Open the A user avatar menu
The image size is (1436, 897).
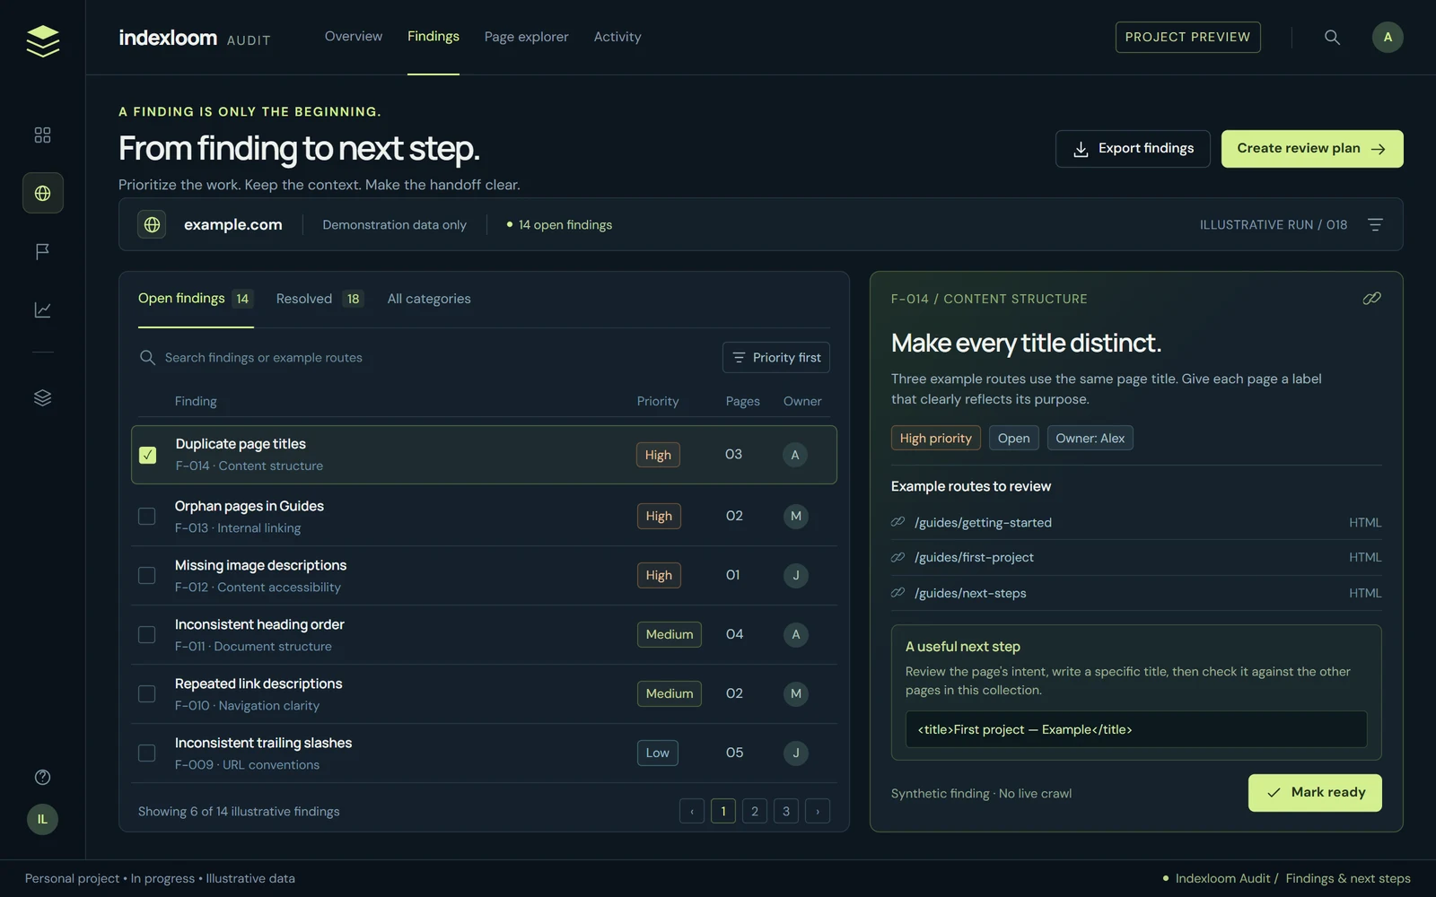[x=1388, y=37]
